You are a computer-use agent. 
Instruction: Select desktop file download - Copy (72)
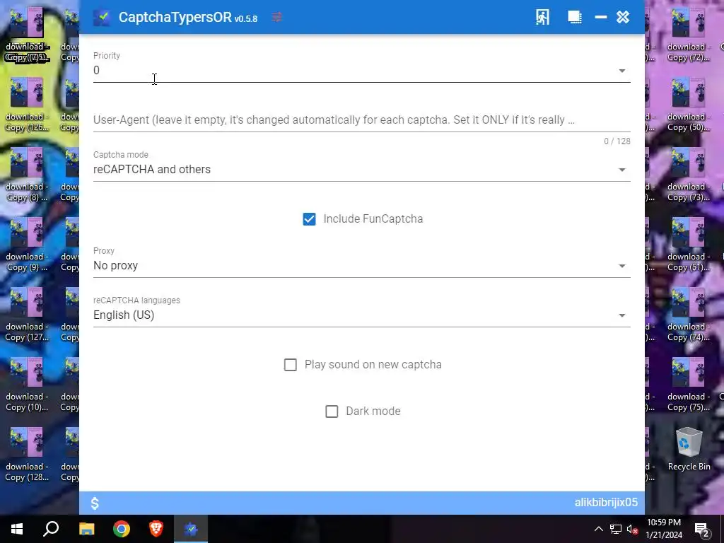click(x=689, y=35)
